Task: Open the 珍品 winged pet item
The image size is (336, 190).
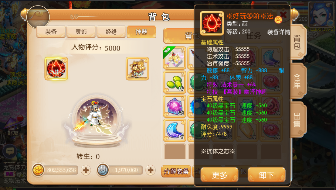Action: click(175, 58)
